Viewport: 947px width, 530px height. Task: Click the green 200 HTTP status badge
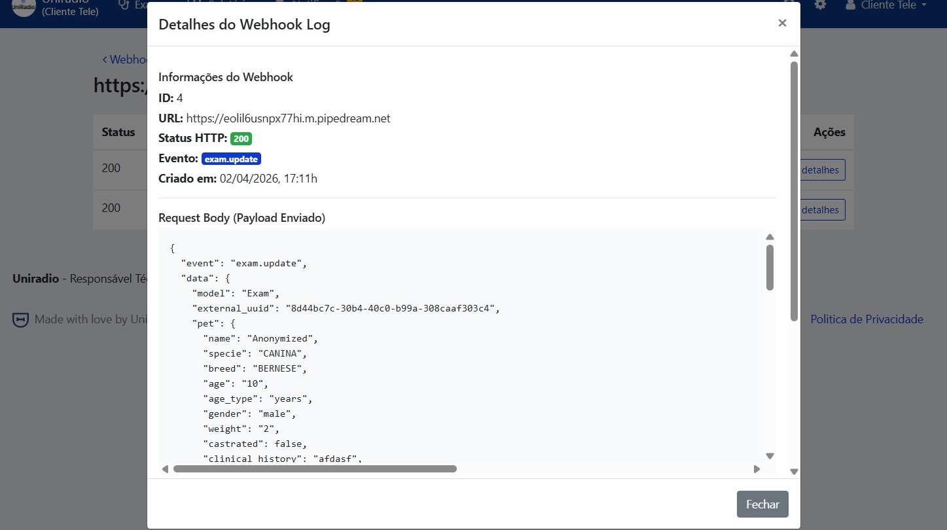click(241, 139)
